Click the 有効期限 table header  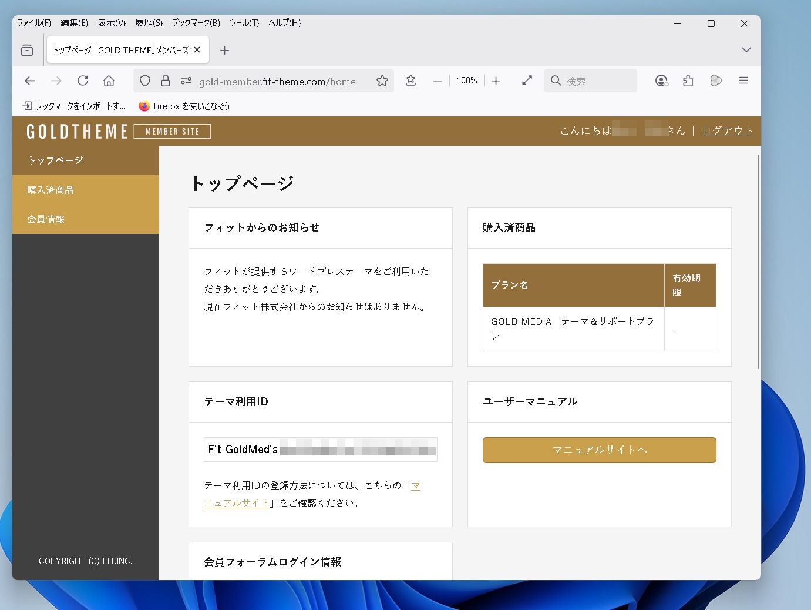[690, 286]
